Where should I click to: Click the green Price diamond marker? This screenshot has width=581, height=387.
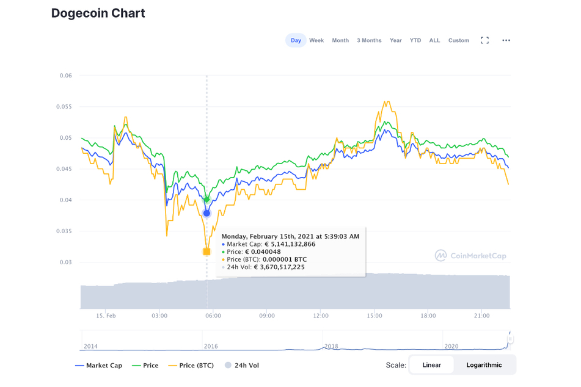(x=206, y=200)
